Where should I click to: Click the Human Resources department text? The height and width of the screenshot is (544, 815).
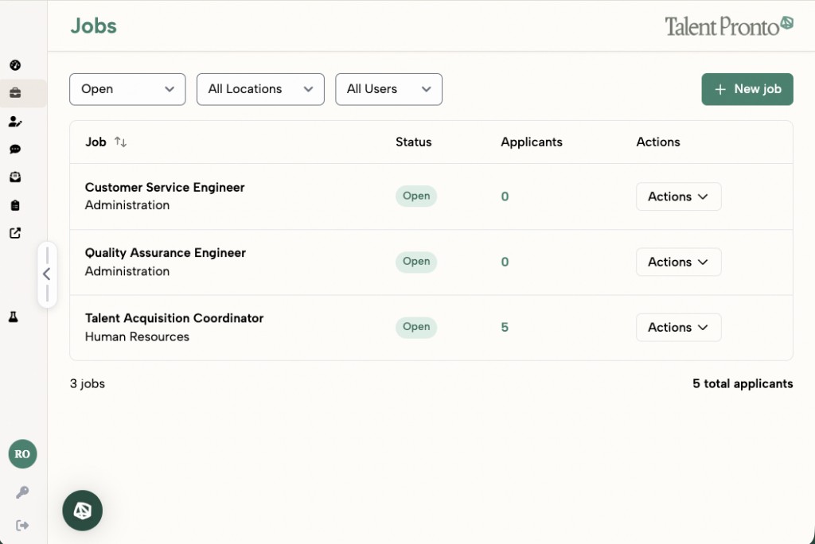point(137,336)
